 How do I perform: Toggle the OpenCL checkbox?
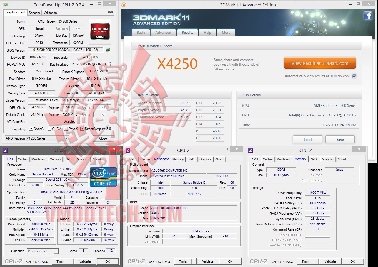click(x=31, y=129)
